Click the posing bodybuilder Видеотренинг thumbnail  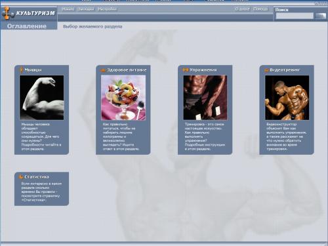pos(287,98)
